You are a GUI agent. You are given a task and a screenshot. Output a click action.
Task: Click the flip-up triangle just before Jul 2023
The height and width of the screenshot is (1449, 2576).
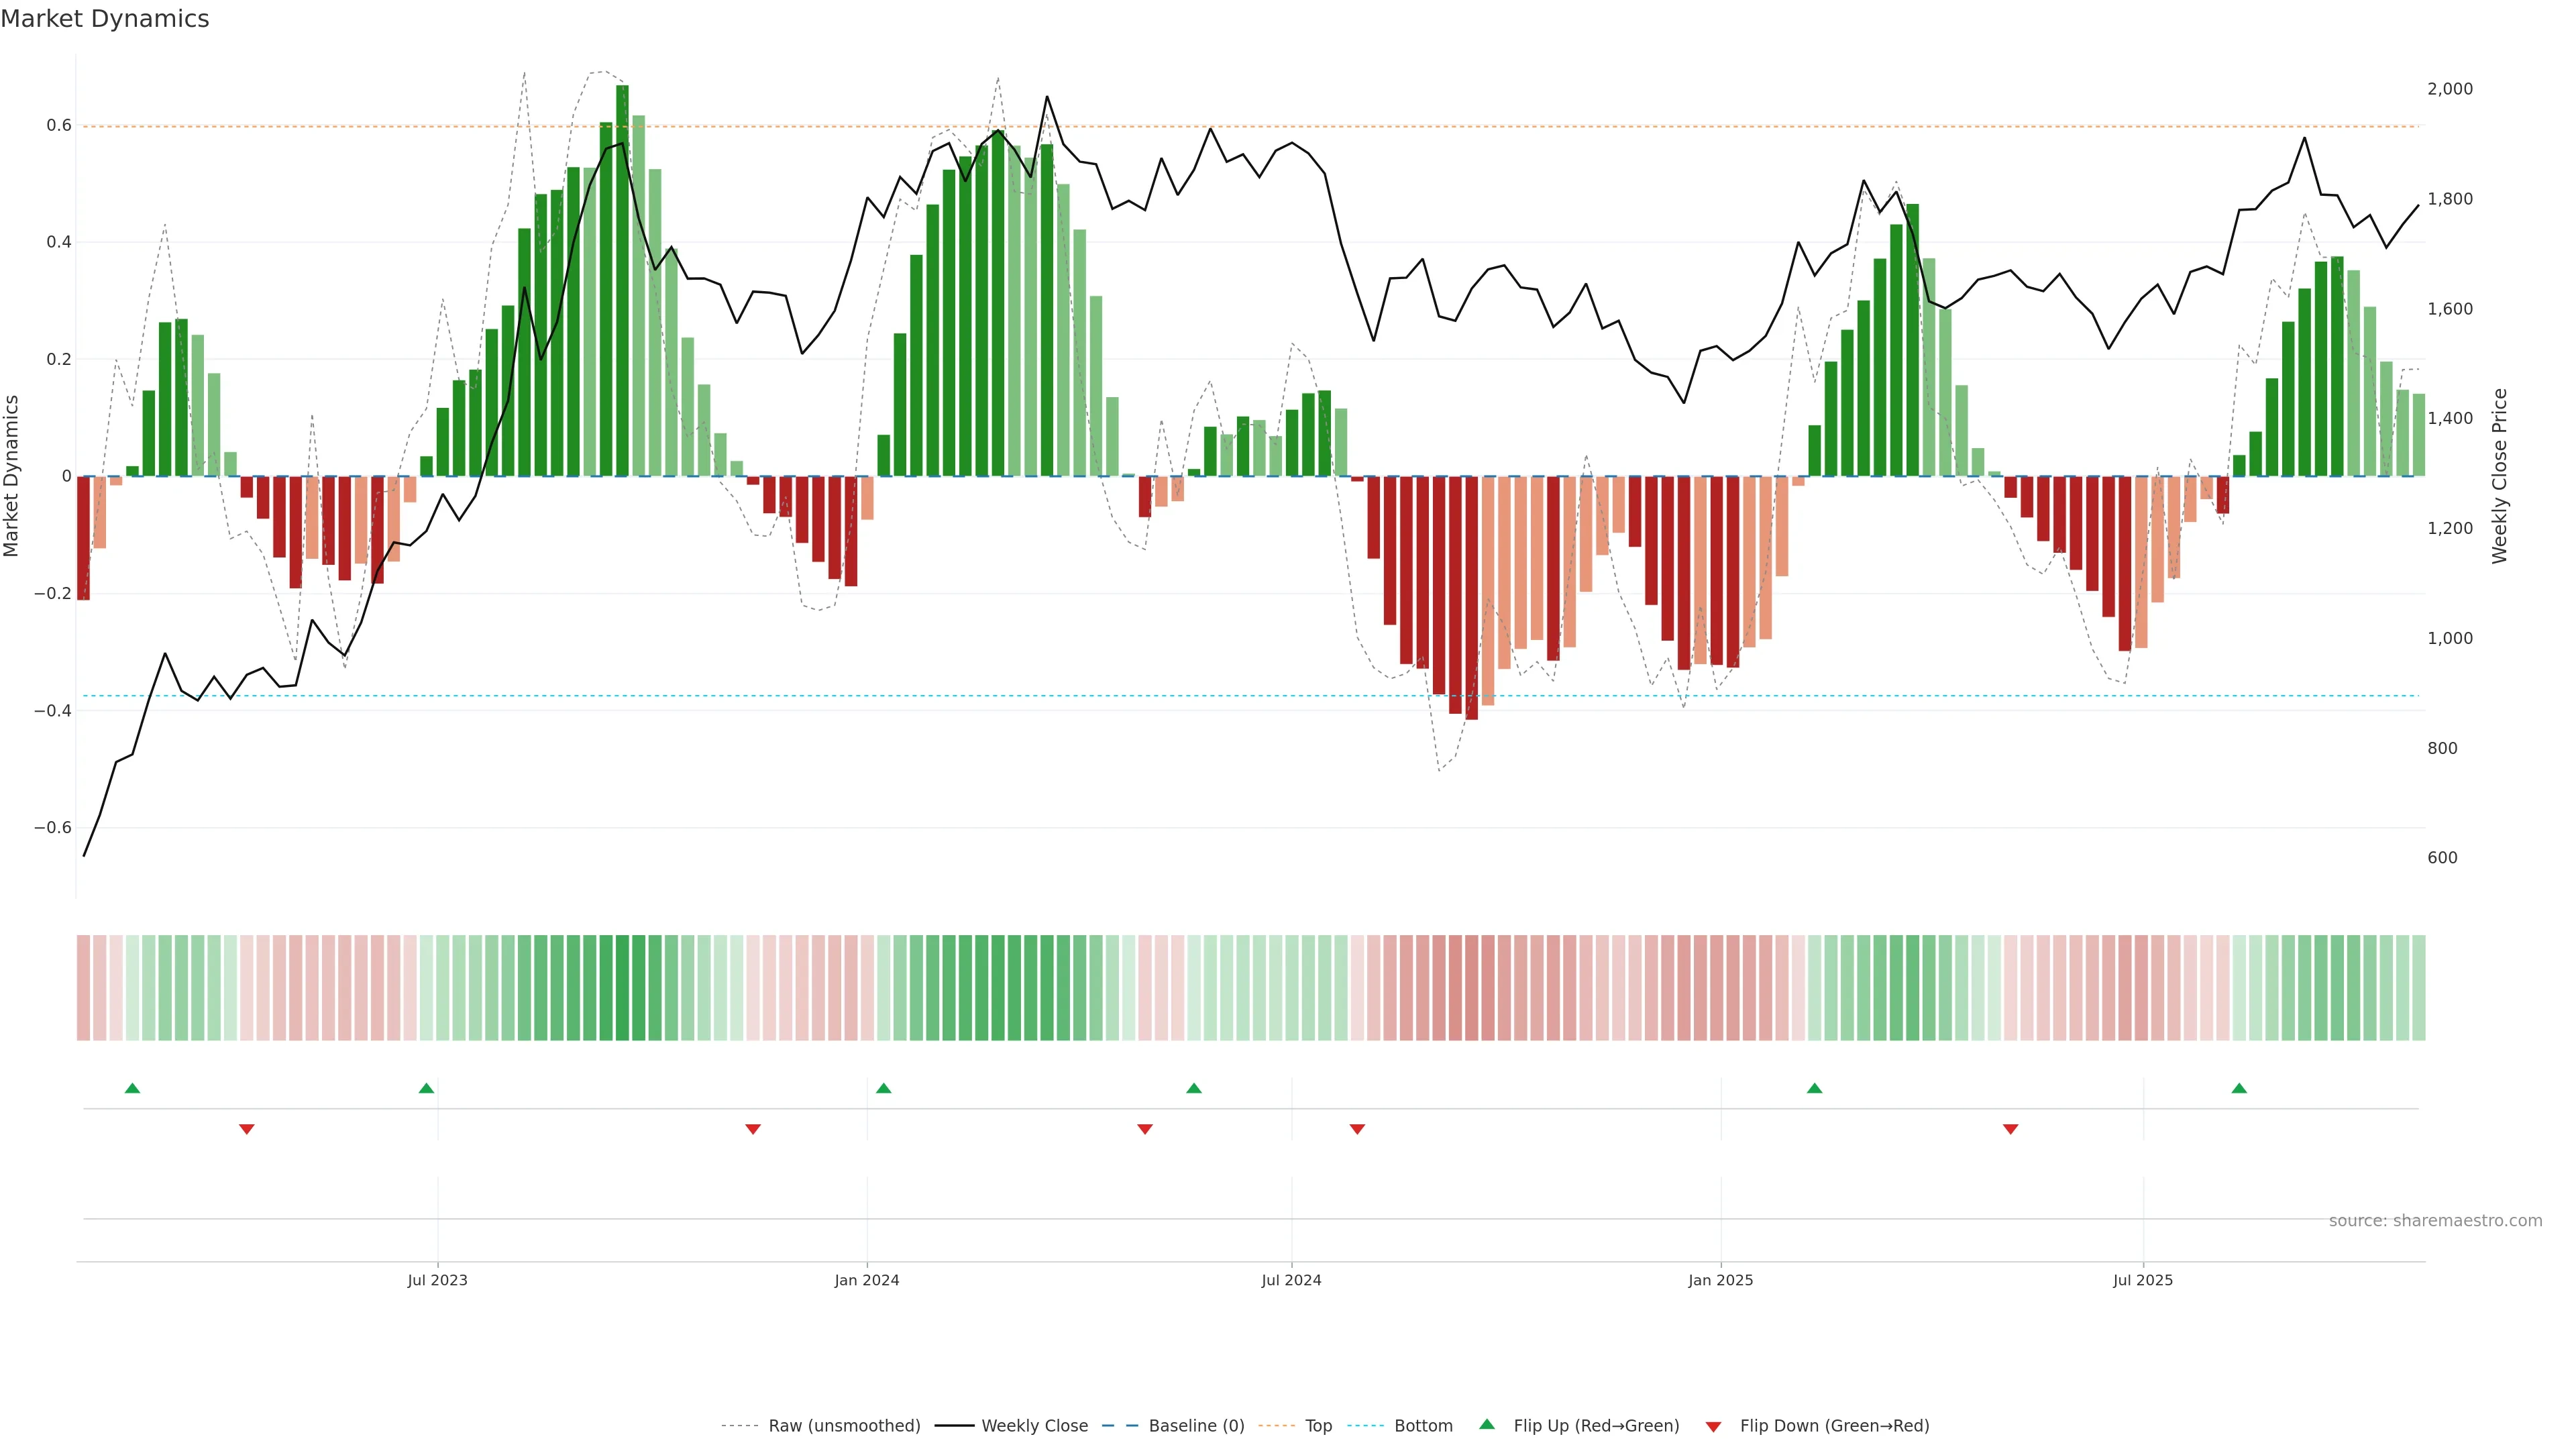[x=426, y=1088]
